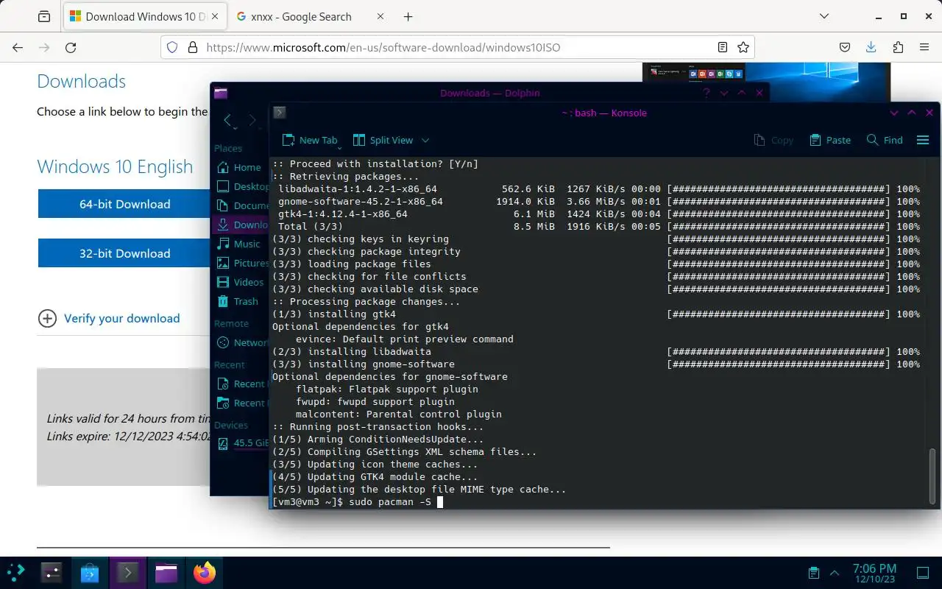942x589 pixels.
Task: Click the Konsole window icon in title bar
Action: [279, 113]
